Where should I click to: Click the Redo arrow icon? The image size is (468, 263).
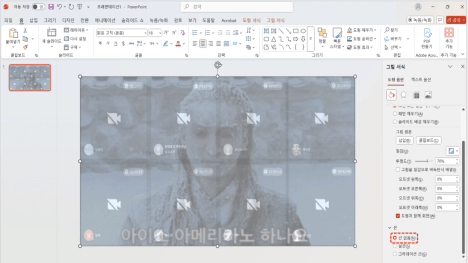tap(71, 6)
